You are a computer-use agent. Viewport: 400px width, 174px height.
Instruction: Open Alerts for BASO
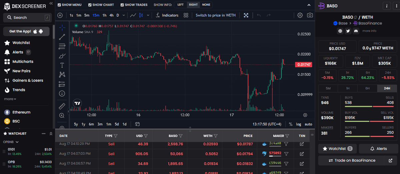379,149
